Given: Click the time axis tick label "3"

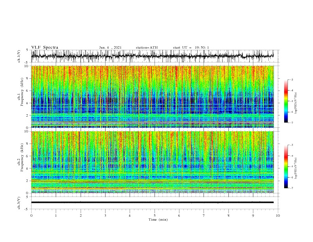Looking at the screenshot, I should [105, 216].
